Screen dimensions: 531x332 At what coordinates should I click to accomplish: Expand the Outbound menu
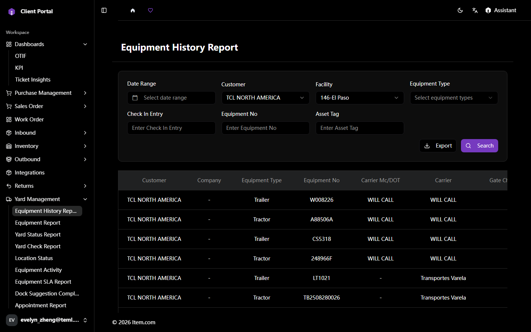point(47,159)
